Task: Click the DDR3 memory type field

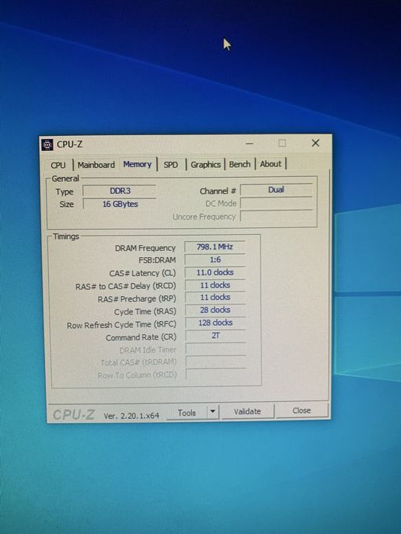Action: tap(119, 191)
